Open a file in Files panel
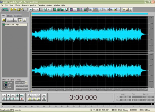This screenshot has height=112, width=155. 4,20
